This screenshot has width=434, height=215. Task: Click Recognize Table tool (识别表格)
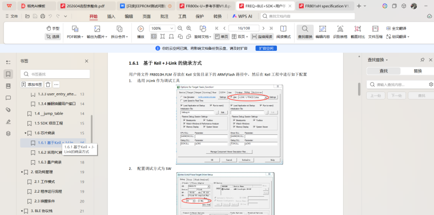click(340, 32)
